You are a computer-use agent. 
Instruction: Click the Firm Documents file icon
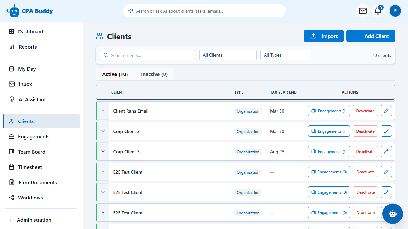point(12,182)
